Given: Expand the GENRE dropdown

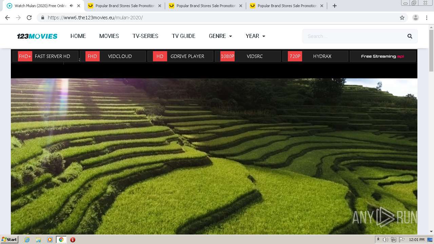Looking at the screenshot, I should point(220,36).
